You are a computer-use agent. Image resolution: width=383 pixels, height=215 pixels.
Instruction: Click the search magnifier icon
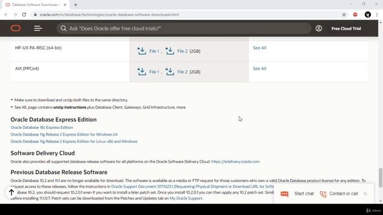[x=63, y=28]
